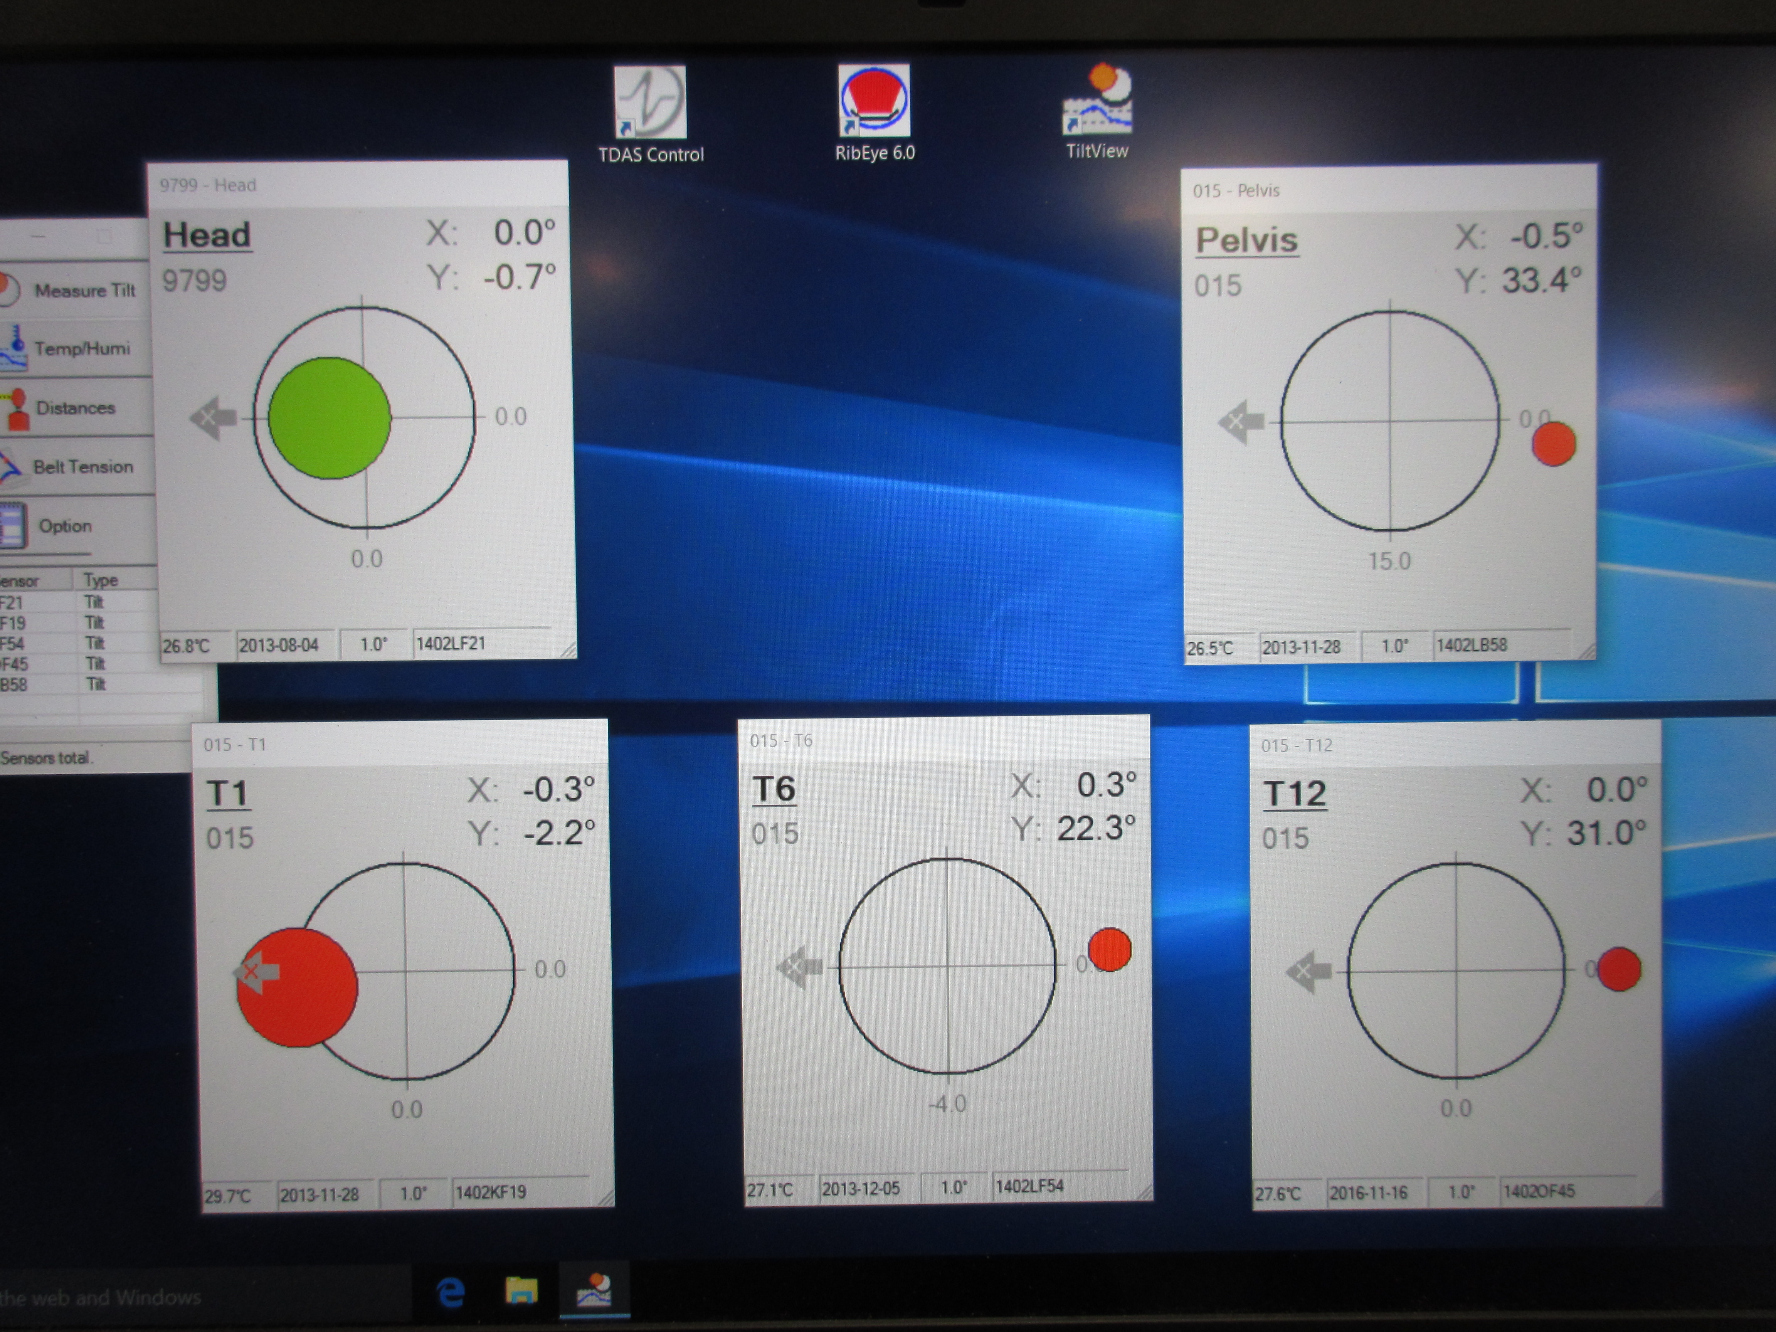Click the gray direction arrow in Head window
The height and width of the screenshot is (1332, 1776).
(x=214, y=417)
